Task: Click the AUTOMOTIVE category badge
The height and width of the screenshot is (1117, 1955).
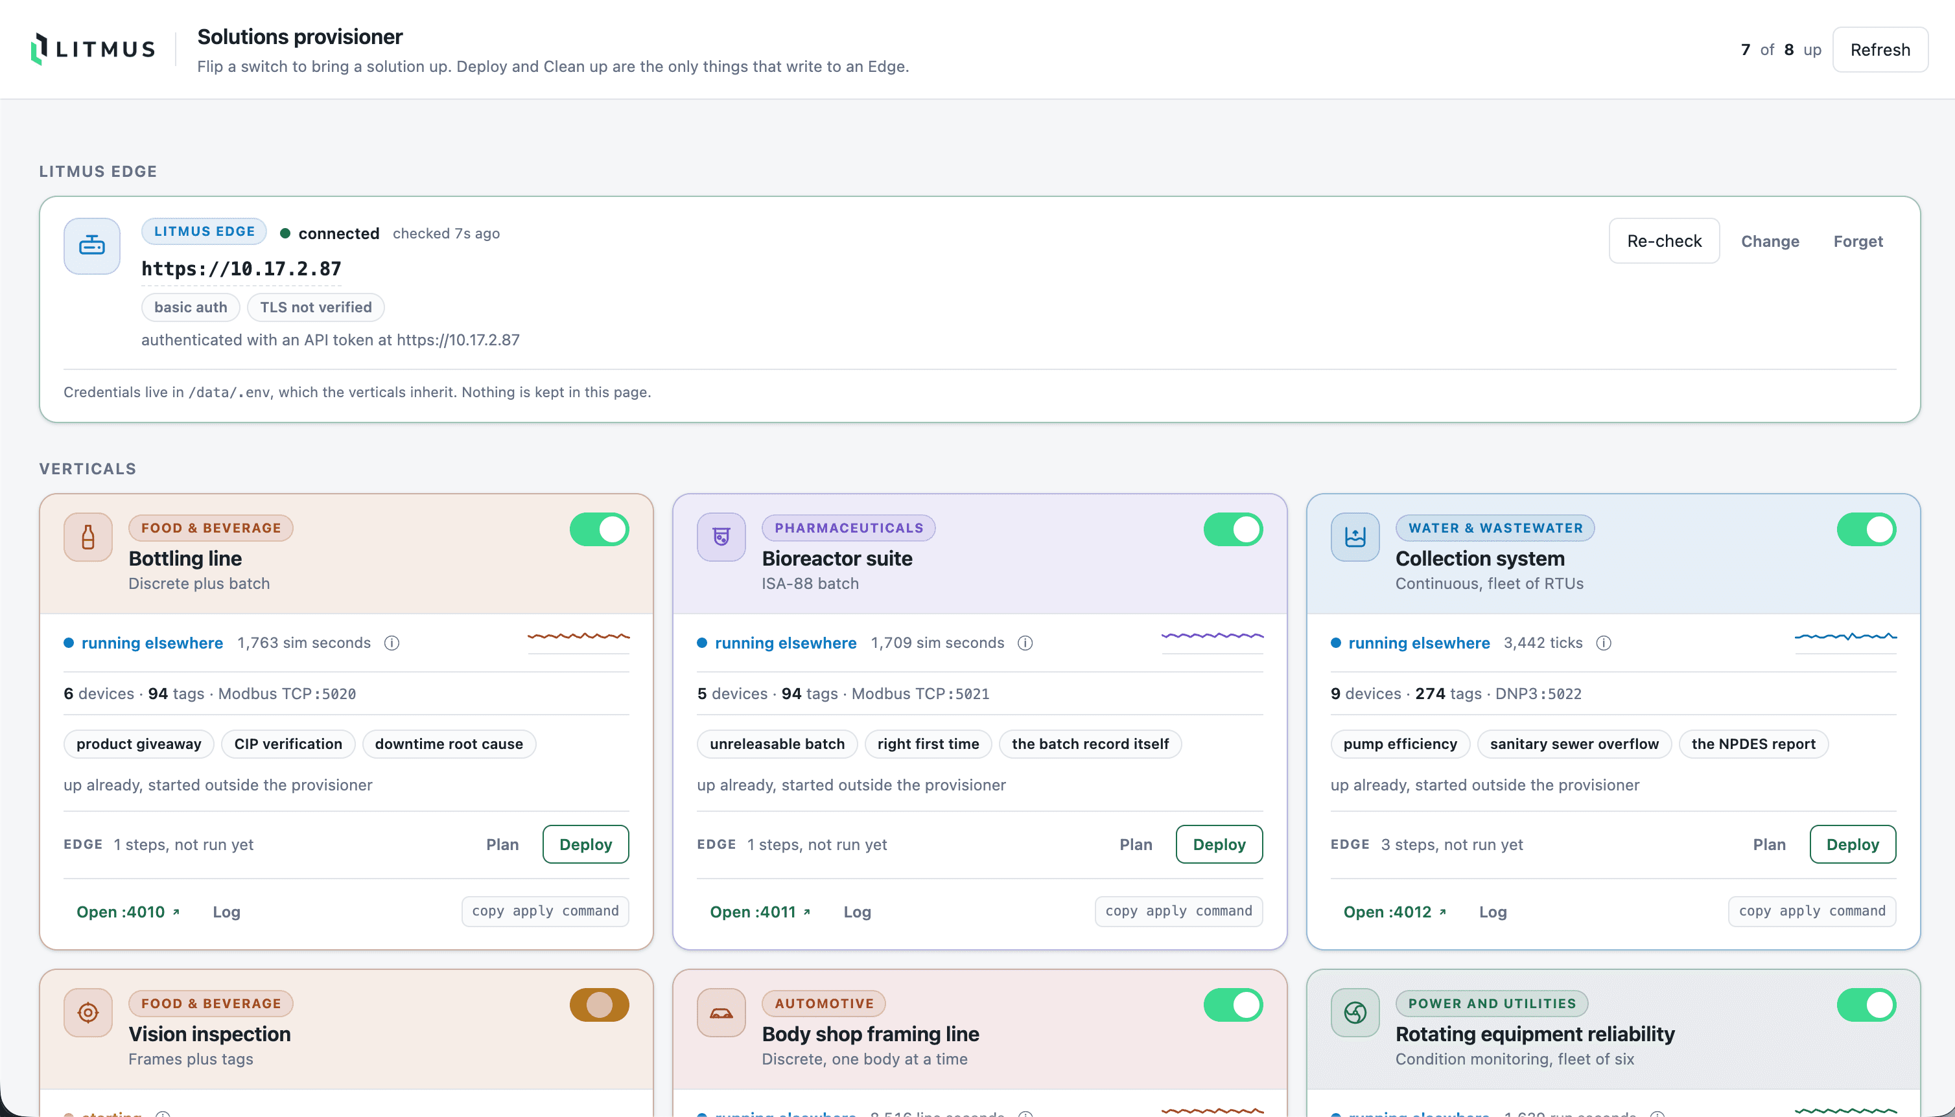Action: tap(824, 1004)
